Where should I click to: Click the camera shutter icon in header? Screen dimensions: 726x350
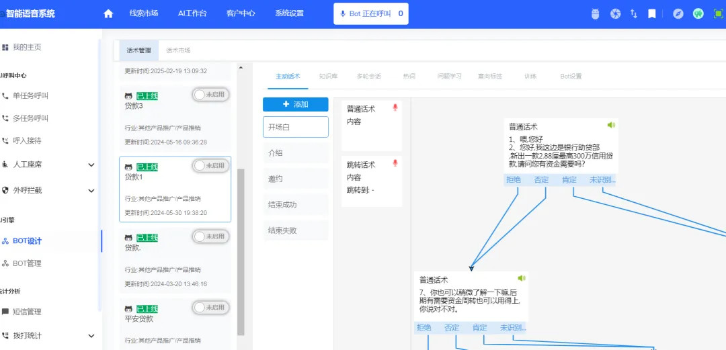614,13
